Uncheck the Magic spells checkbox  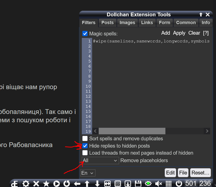tap(85, 34)
